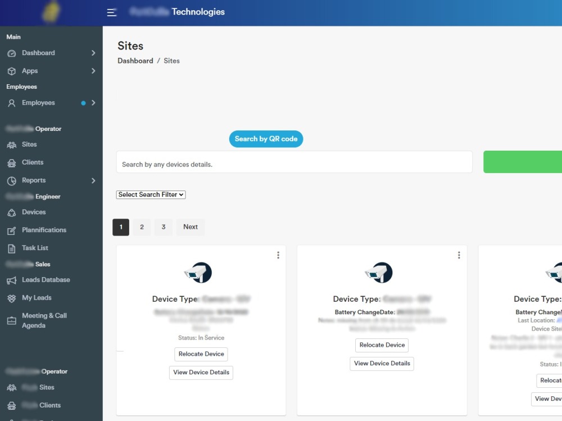Open the Select Search Filter dropdown
The width and height of the screenshot is (562, 421).
click(x=151, y=194)
